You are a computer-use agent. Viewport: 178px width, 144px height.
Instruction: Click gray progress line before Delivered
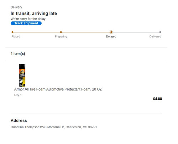coord(136,32)
